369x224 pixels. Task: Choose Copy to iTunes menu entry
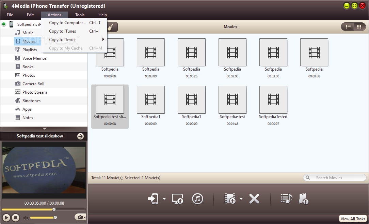click(74, 31)
